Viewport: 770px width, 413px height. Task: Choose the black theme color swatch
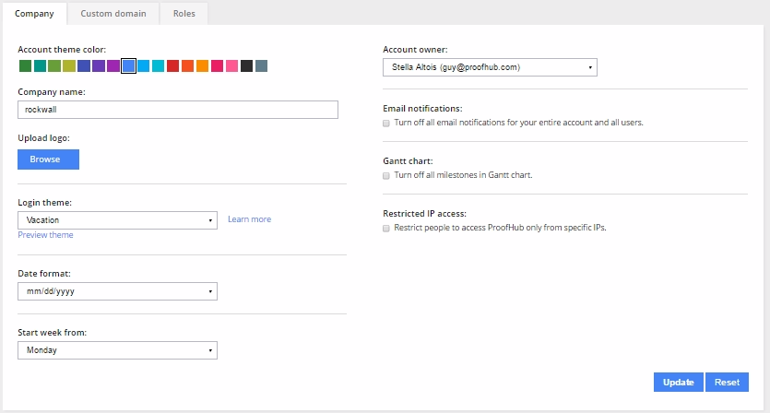click(246, 65)
